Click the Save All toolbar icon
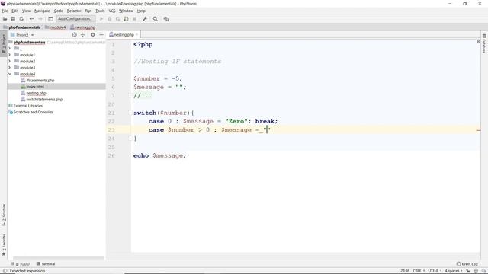Viewport: 488px width, 274px height. (13, 19)
